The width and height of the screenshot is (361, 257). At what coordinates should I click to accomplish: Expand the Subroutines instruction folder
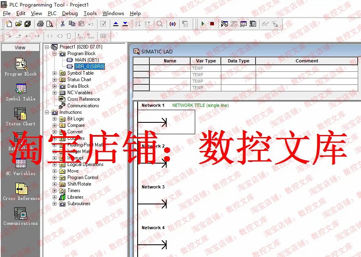[x=55, y=204]
